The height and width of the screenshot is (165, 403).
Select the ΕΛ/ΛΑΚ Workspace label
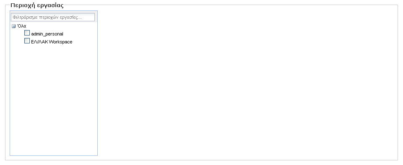[52, 42]
